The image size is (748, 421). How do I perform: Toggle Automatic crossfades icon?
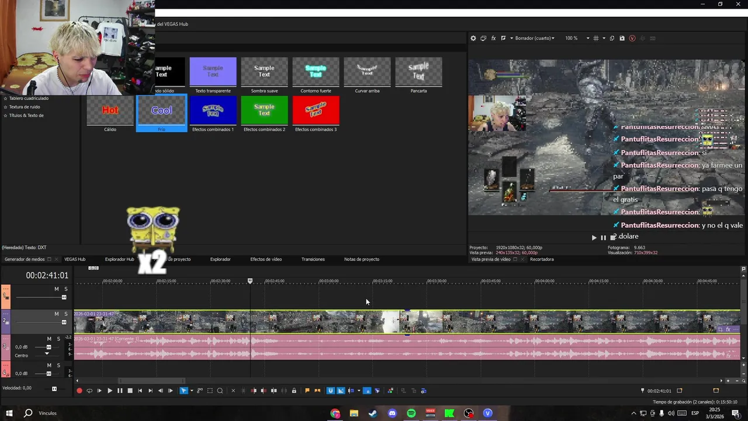[x=341, y=391]
